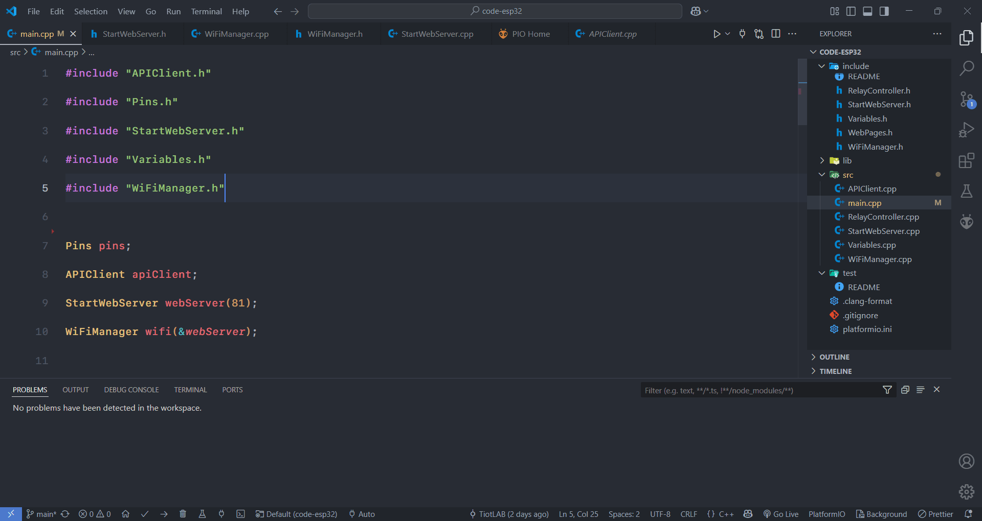Click the PlatformIO upload arrow in status bar

(164, 514)
